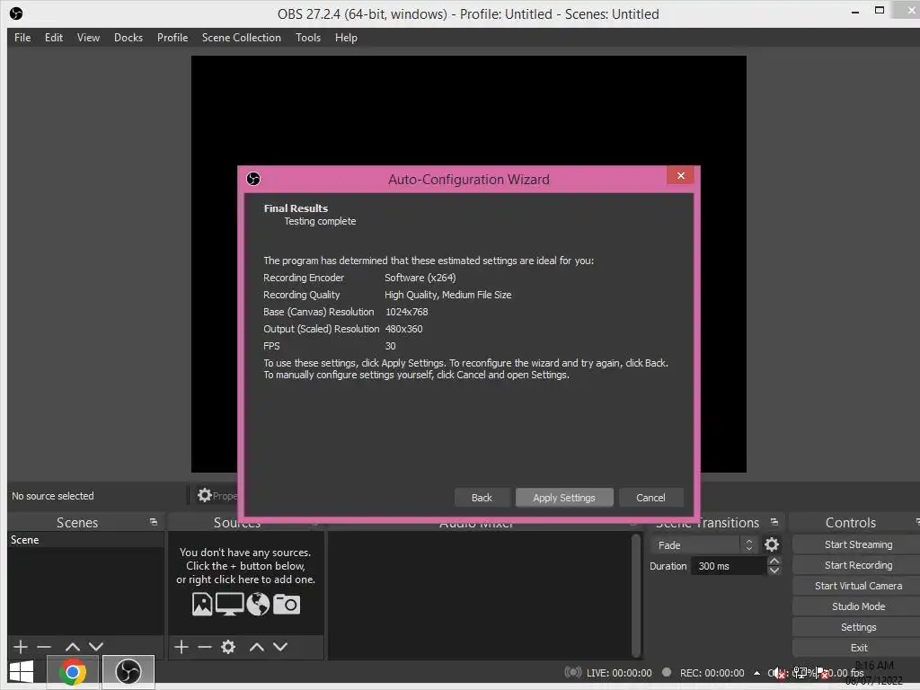
Task: Decrease the transition duration with the down arrow
Action: (774, 571)
